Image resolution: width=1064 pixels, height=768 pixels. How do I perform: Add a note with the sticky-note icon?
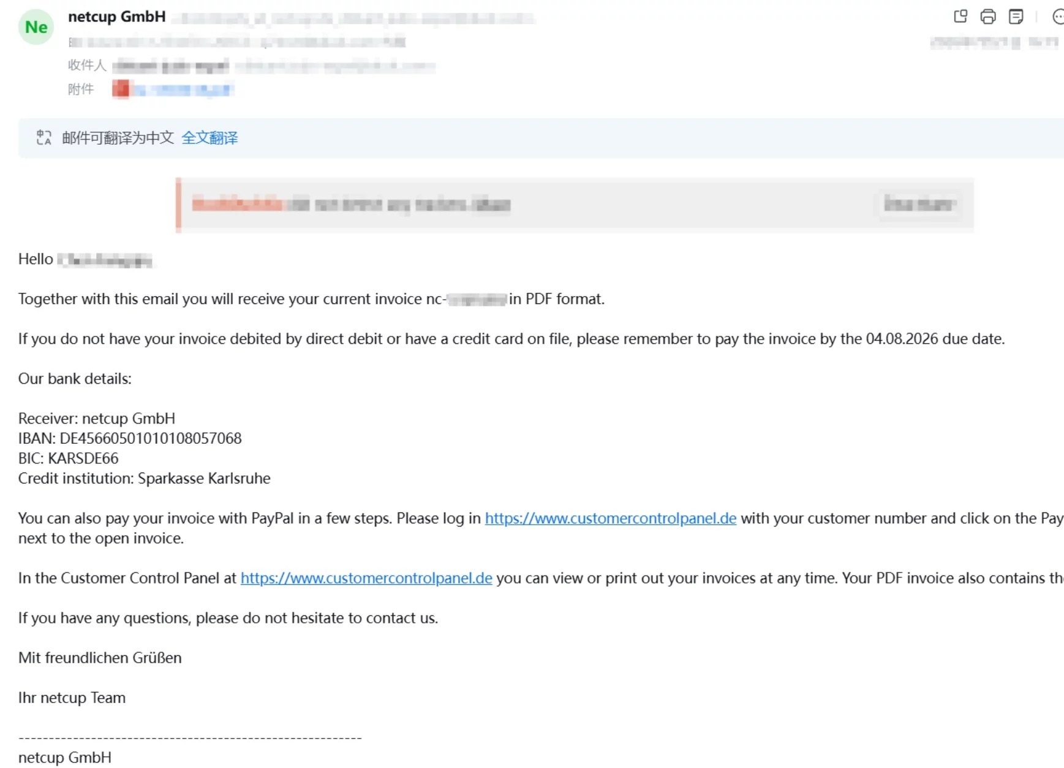pos(1016,17)
